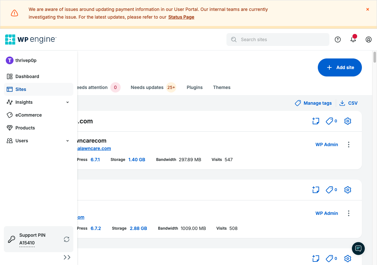Open WP Admin for the 6.7.2 environment

[x=326, y=213]
